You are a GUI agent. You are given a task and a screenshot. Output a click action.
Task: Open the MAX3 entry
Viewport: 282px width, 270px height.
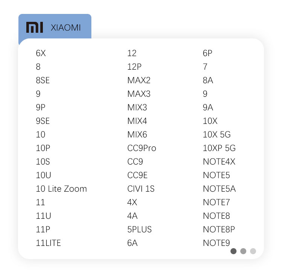pyautogui.click(x=139, y=94)
